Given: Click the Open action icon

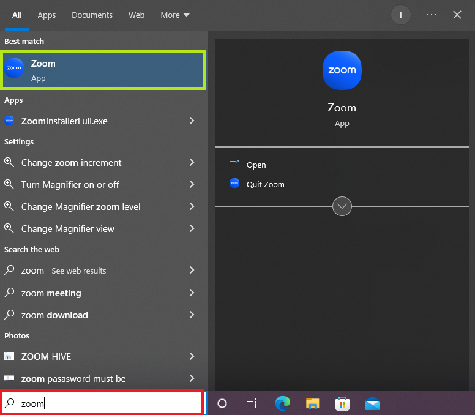Looking at the screenshot, I should (234, 163).
